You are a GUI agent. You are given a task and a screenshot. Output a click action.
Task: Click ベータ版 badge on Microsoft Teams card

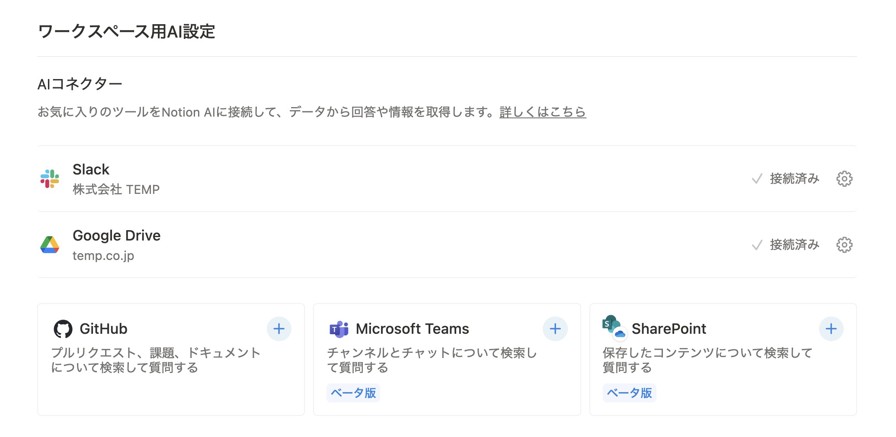pyautogui.click(x=353, y=393)
